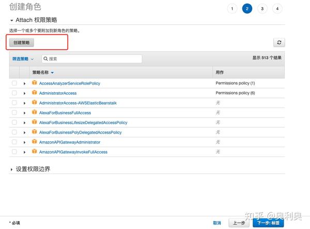This screenshot has height=229, width=310.
Task: Tick the AlexaForBusinessFullAccess checkbox
Action: point(14,112)
